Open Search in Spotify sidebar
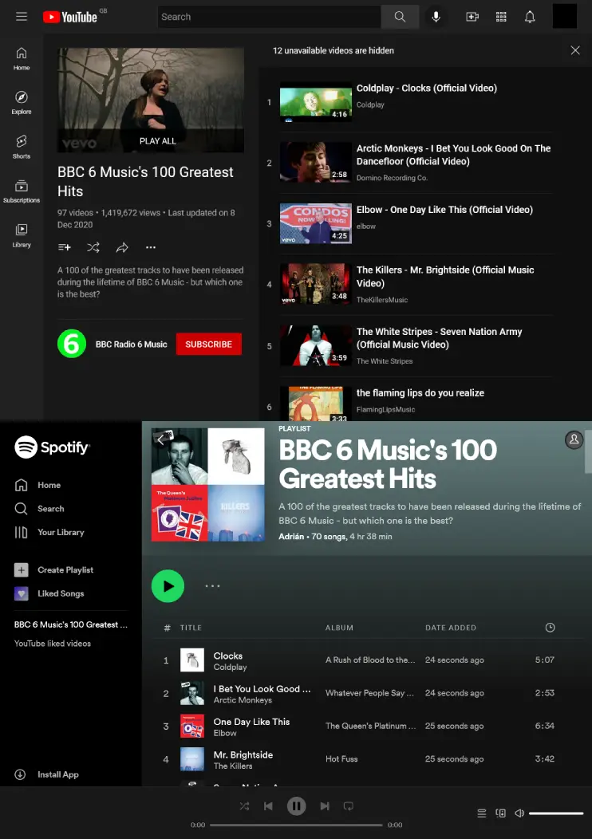 coord(39,508)
